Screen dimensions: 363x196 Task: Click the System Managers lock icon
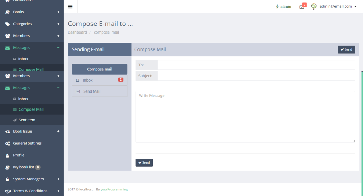tap(7, 179)
